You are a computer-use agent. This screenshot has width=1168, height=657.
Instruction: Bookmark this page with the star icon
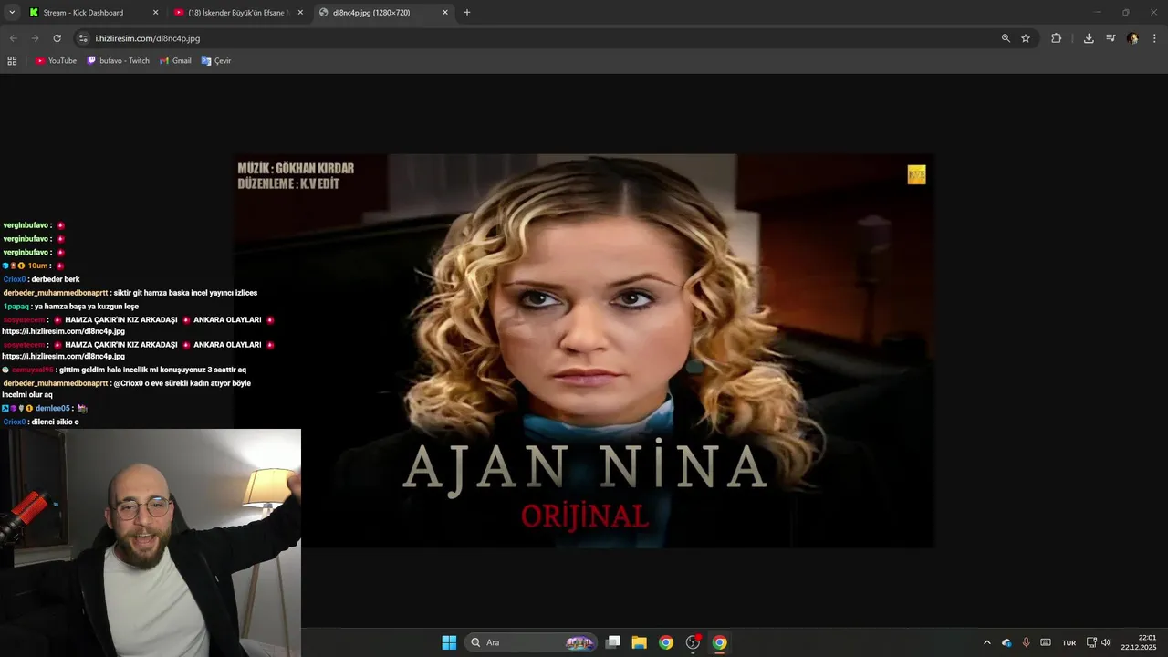pyautogui.click(x=1026, y=38)
